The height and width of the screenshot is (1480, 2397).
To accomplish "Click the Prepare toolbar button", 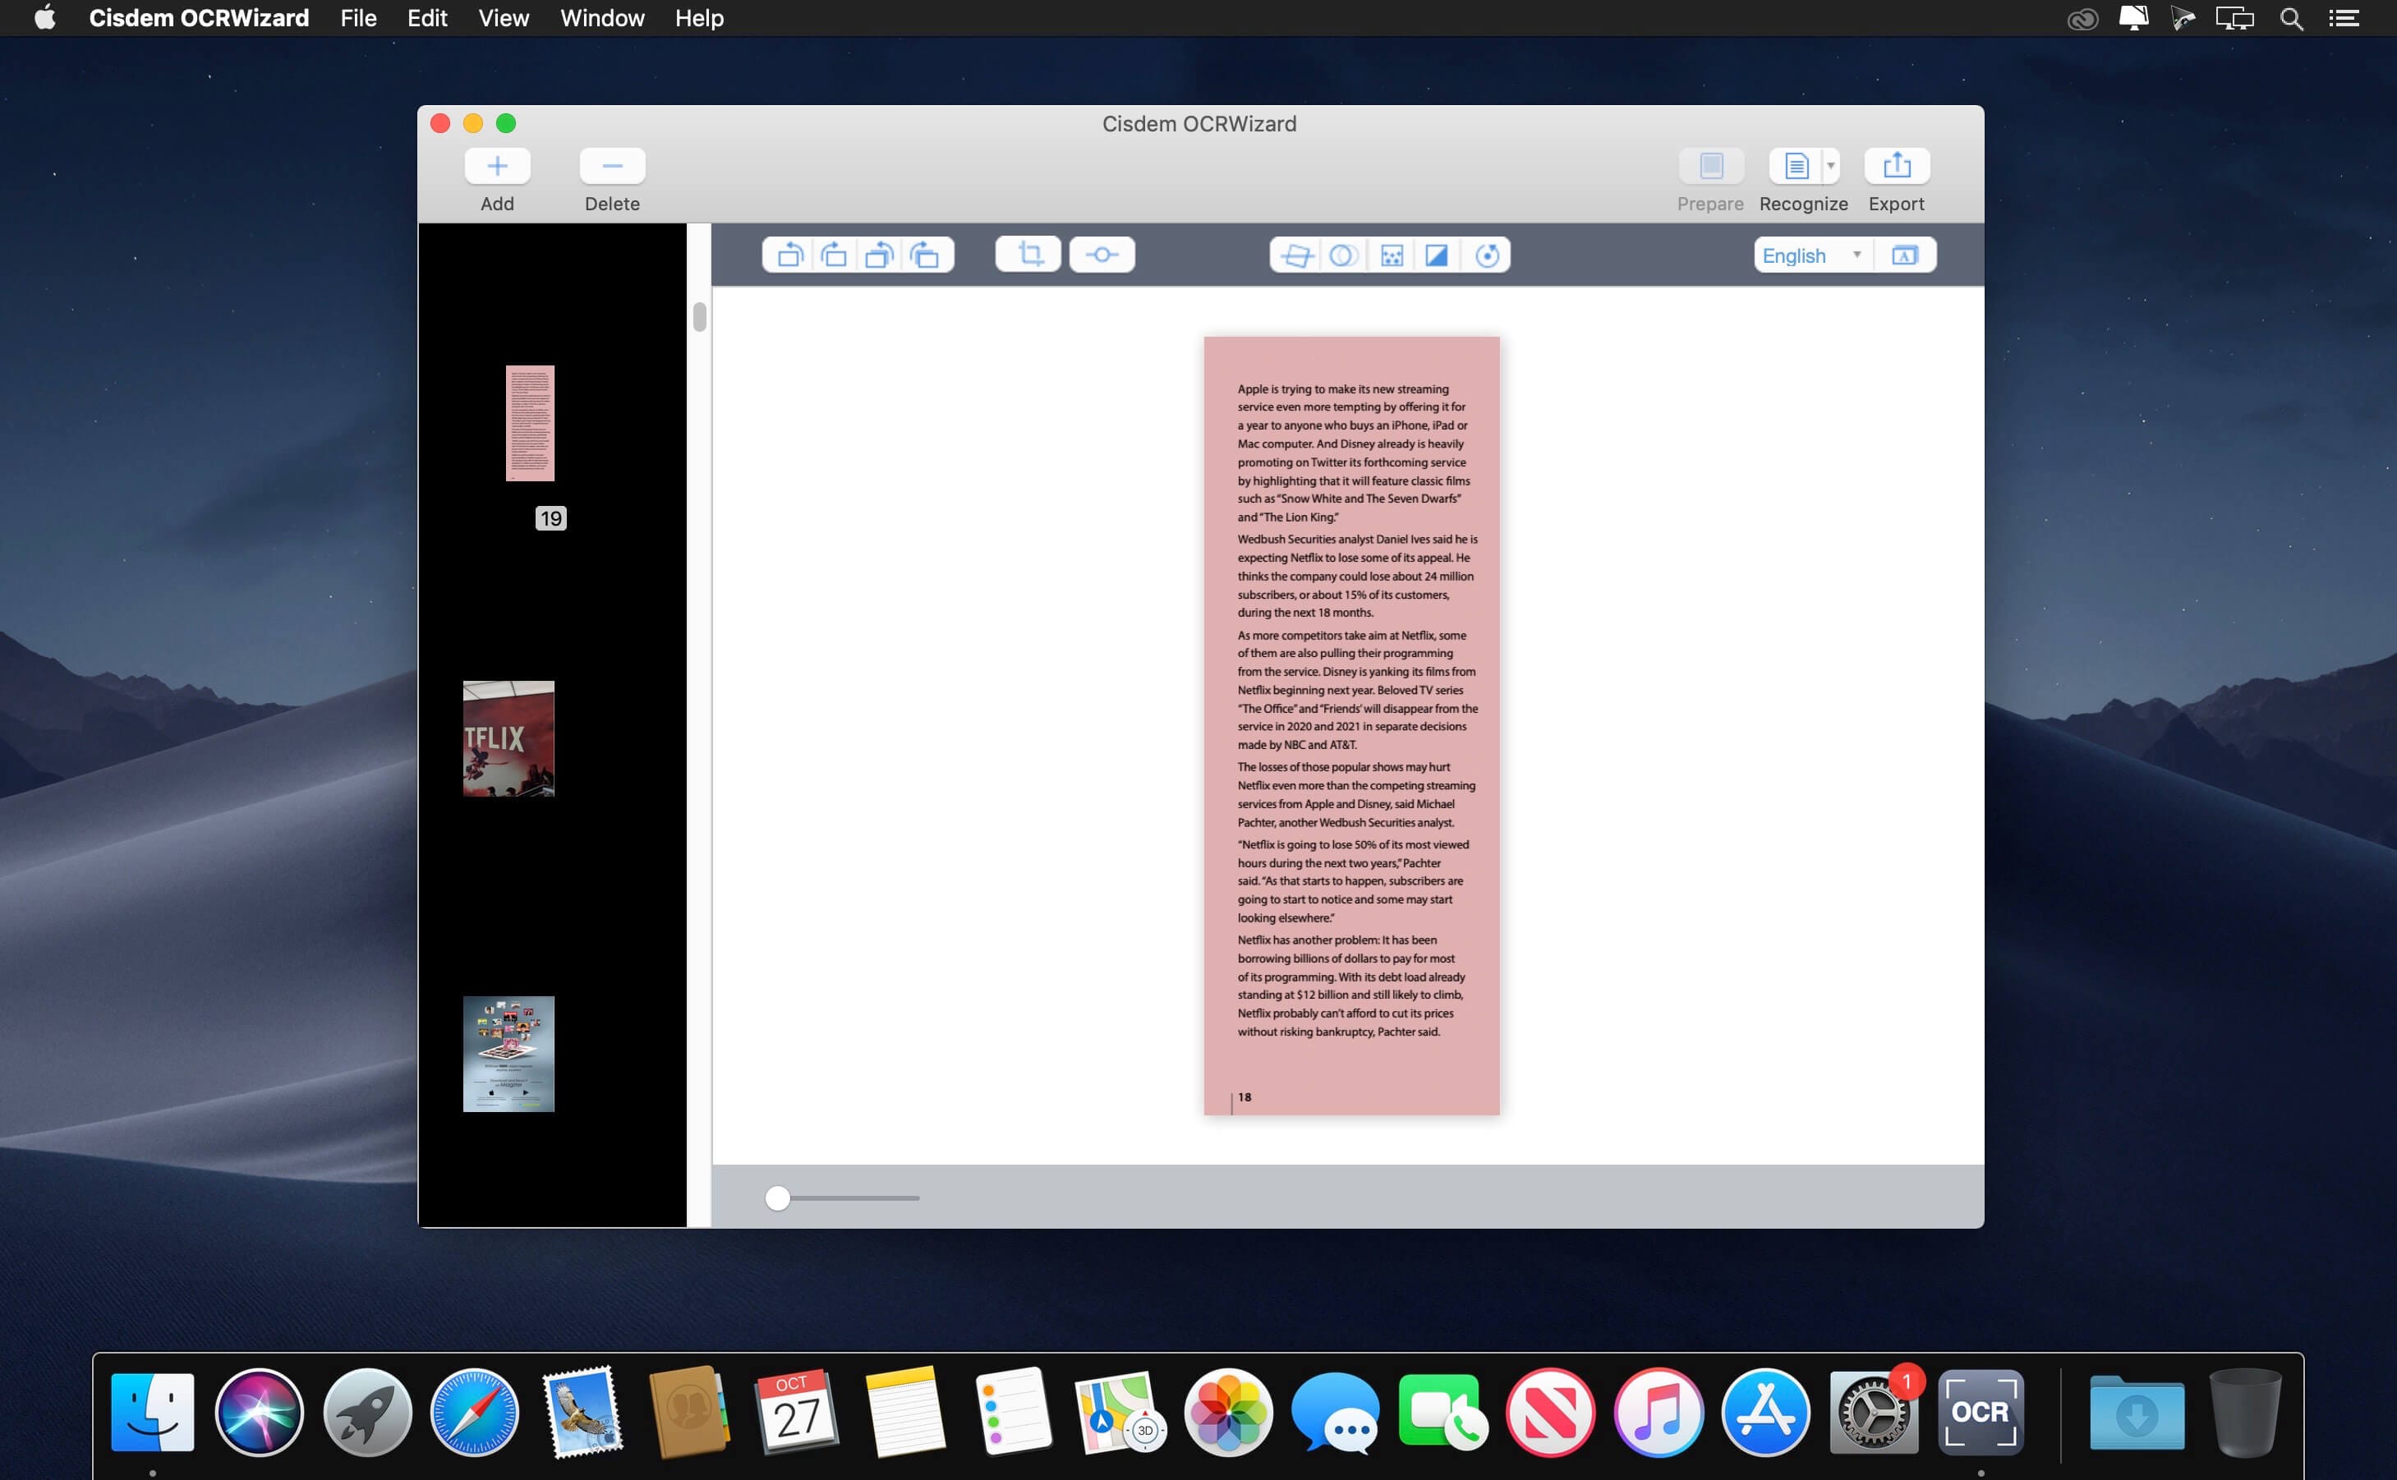I will pyautogui.click(x=1710, y=165).
